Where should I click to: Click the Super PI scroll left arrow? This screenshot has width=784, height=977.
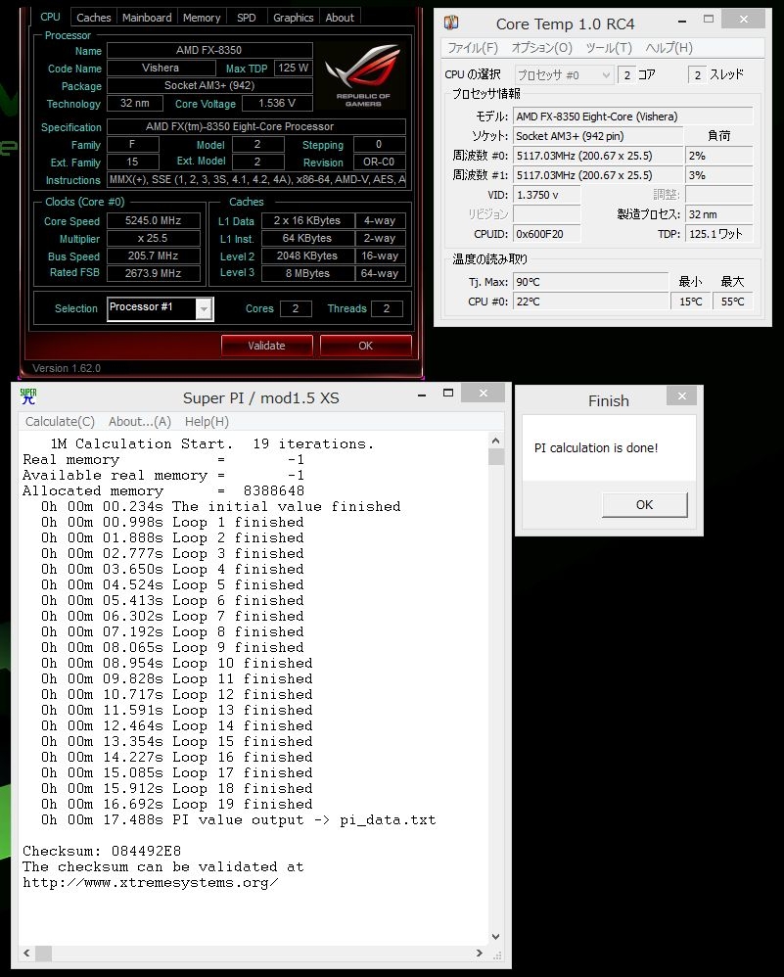[x=26, y=954]
